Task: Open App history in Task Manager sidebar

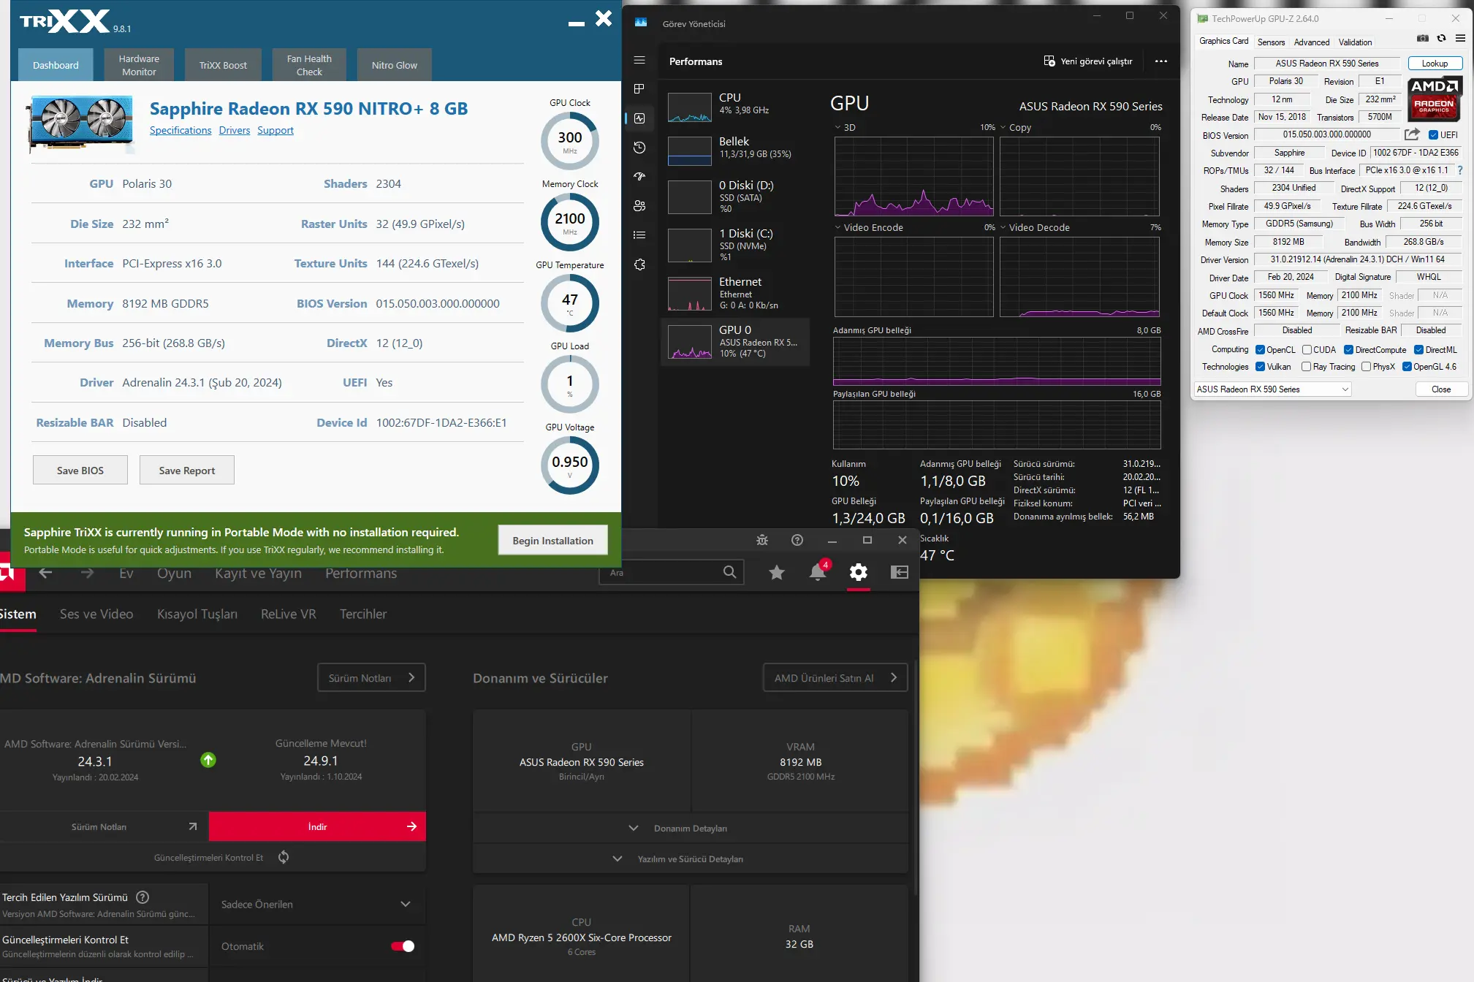Action: (639, 148)
